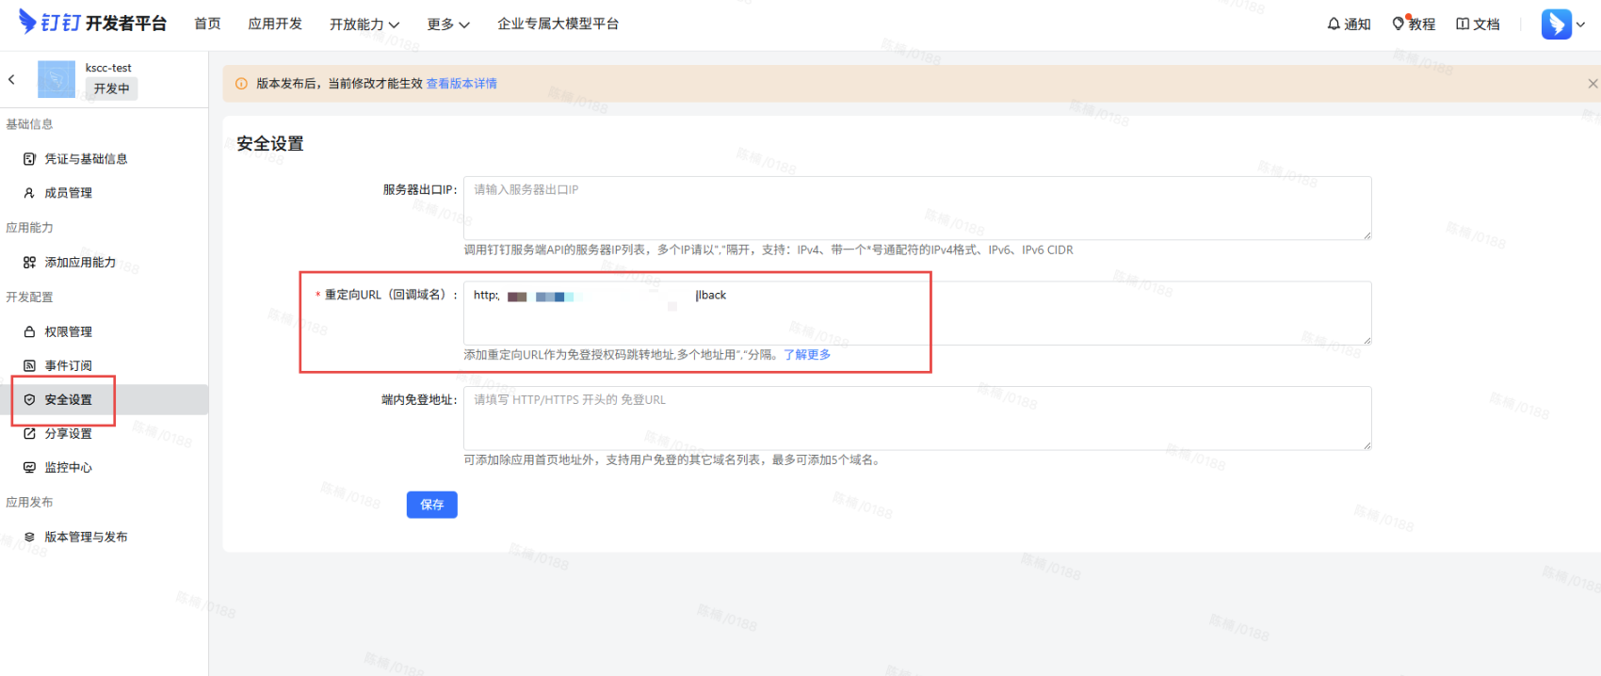The height and width of the screenshot is (676, 1601).
Task: Focus the 服务器出口IP text field
Action: (916, 208)
